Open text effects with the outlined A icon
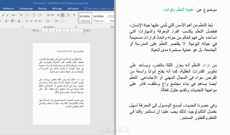 [6, 21]
